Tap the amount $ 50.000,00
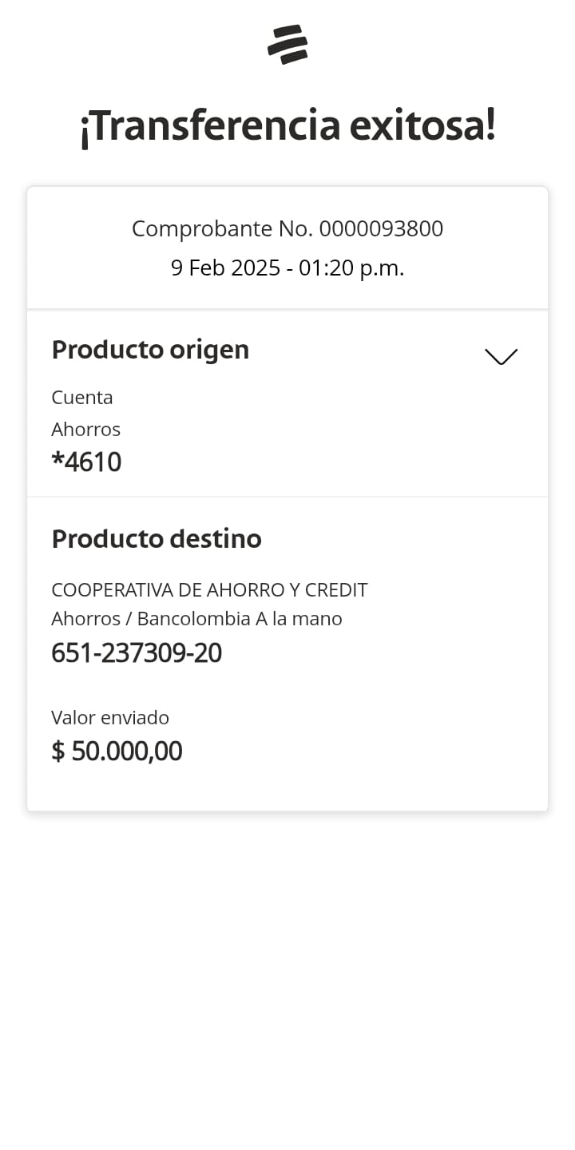Screen dimensions: 575x1150 tap(117, 751)
